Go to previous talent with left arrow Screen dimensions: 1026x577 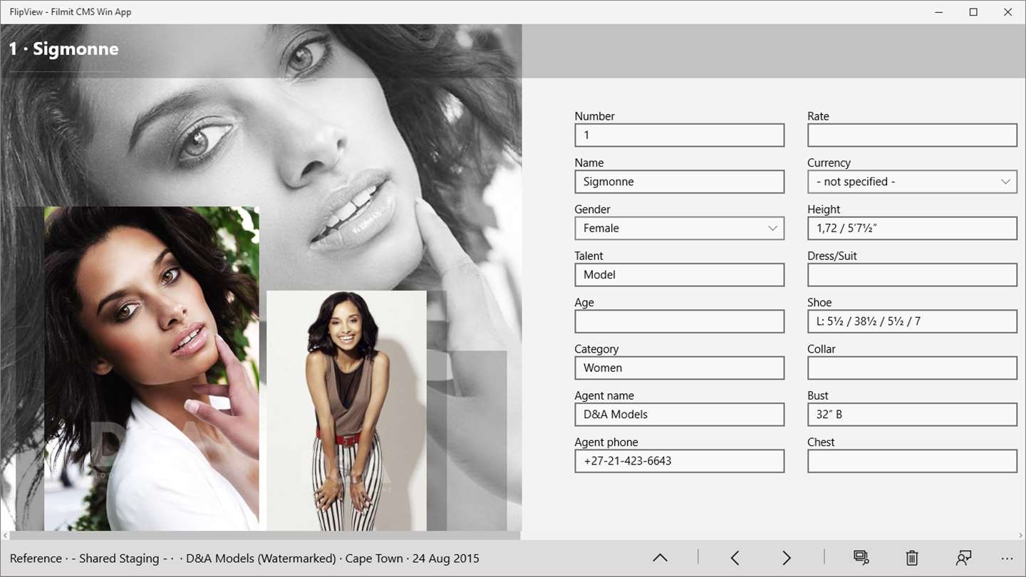coord(735,558)
